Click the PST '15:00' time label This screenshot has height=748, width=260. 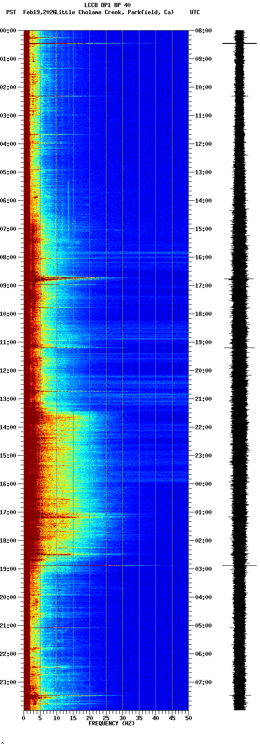tap(8, 456)
